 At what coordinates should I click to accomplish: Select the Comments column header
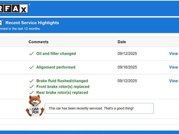39,42
